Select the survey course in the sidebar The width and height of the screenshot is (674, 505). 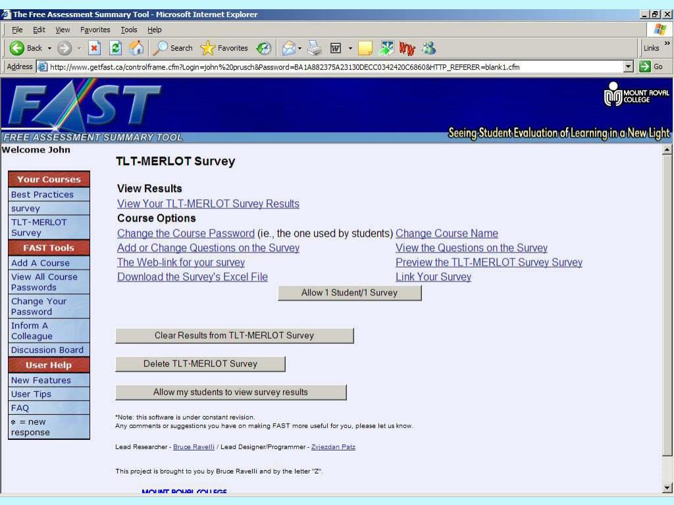[49, 208]
